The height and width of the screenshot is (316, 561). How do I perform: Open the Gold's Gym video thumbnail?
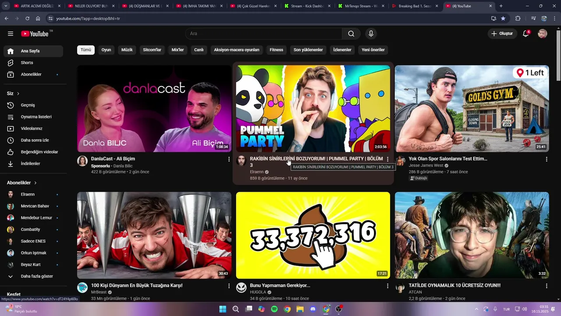[x=472, y=109]
